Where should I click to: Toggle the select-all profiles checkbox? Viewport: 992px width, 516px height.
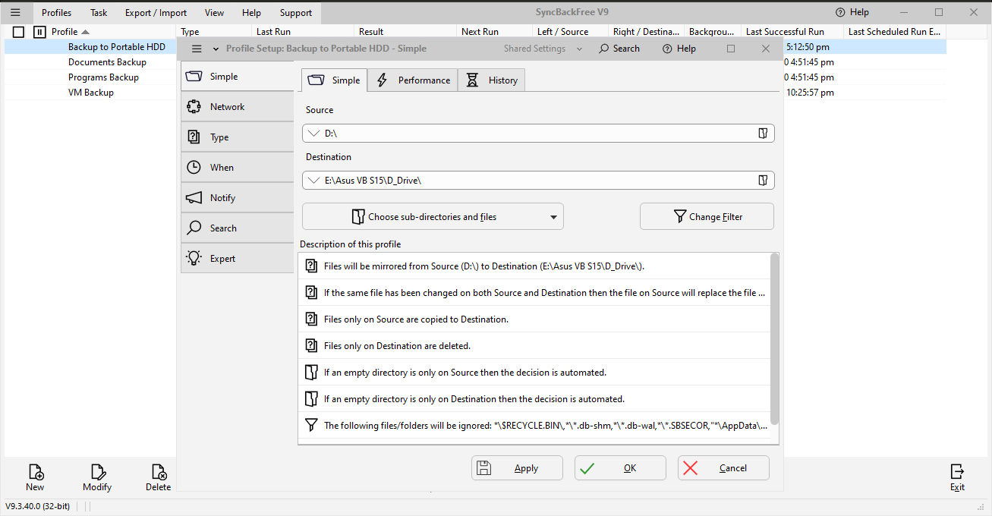19,32
